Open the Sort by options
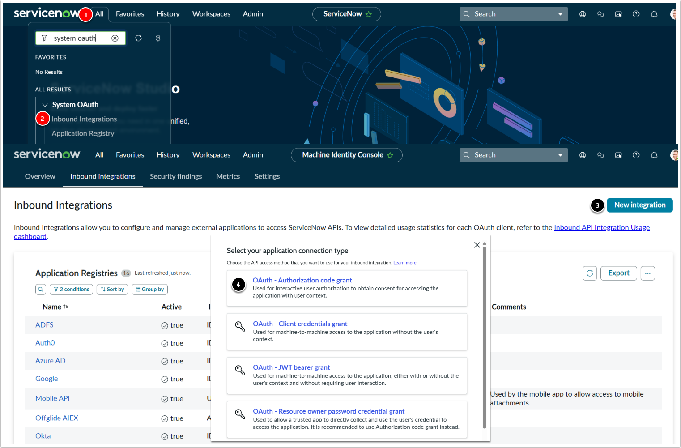This screenshot has width=681, height=448. click(112, 290)
